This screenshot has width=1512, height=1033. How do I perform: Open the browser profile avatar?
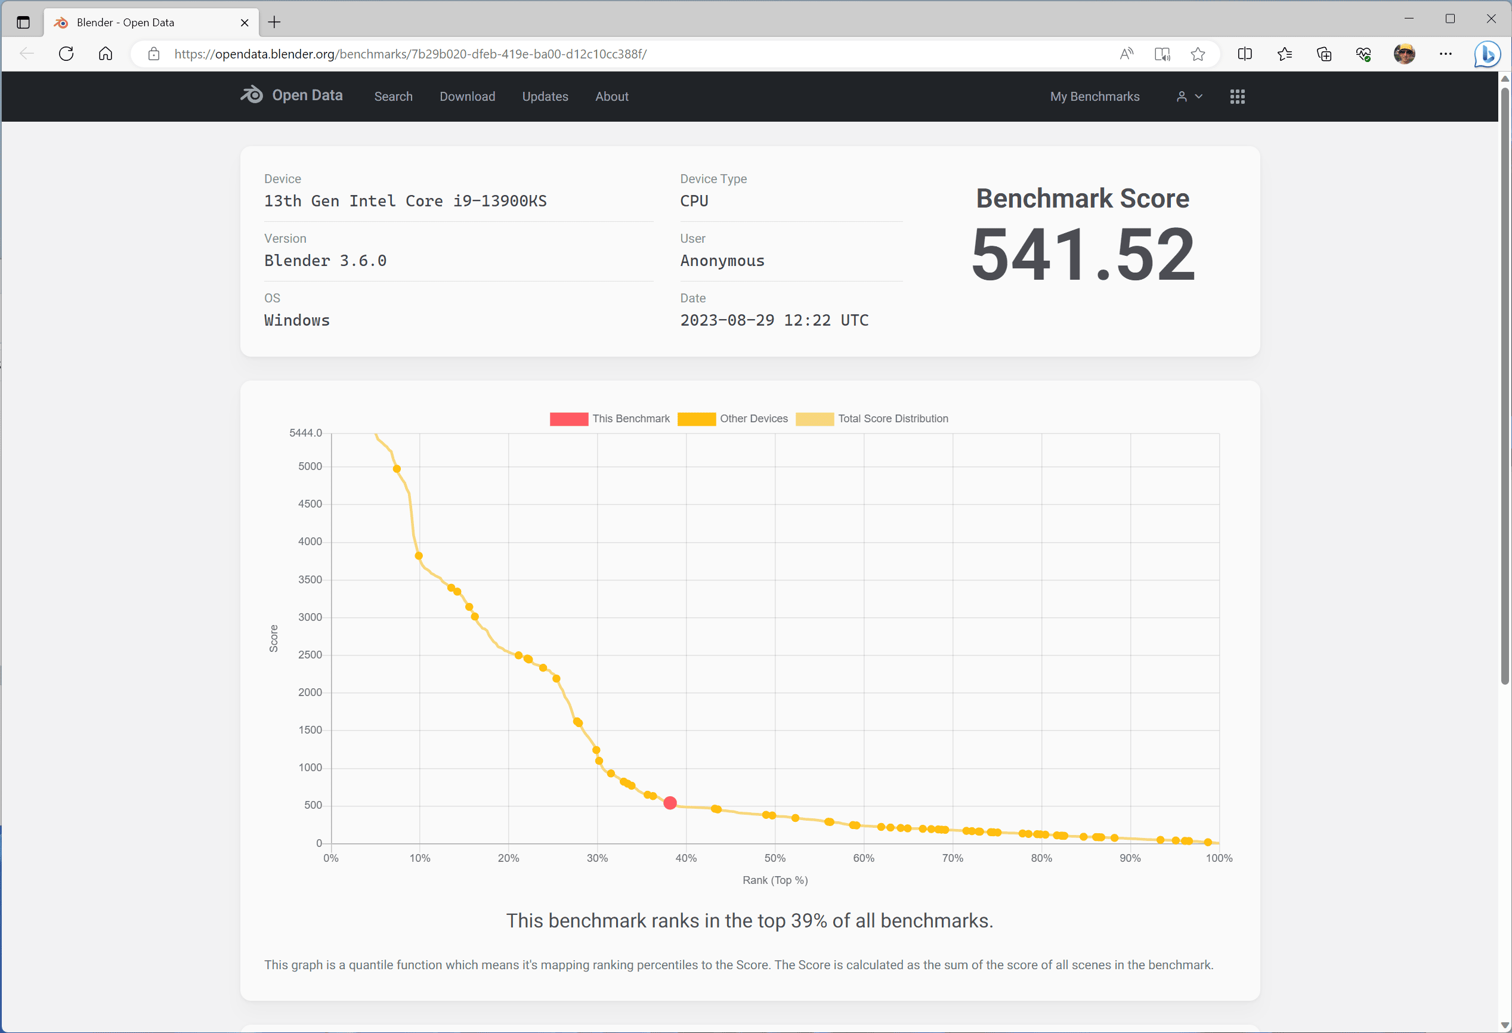coord(1404,54)
